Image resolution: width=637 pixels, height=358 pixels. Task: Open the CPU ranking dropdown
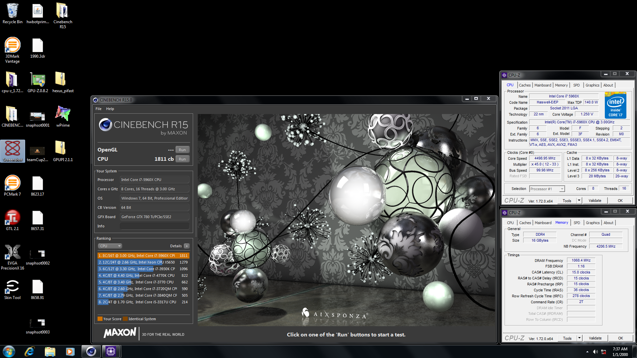(x=110, y=246)
